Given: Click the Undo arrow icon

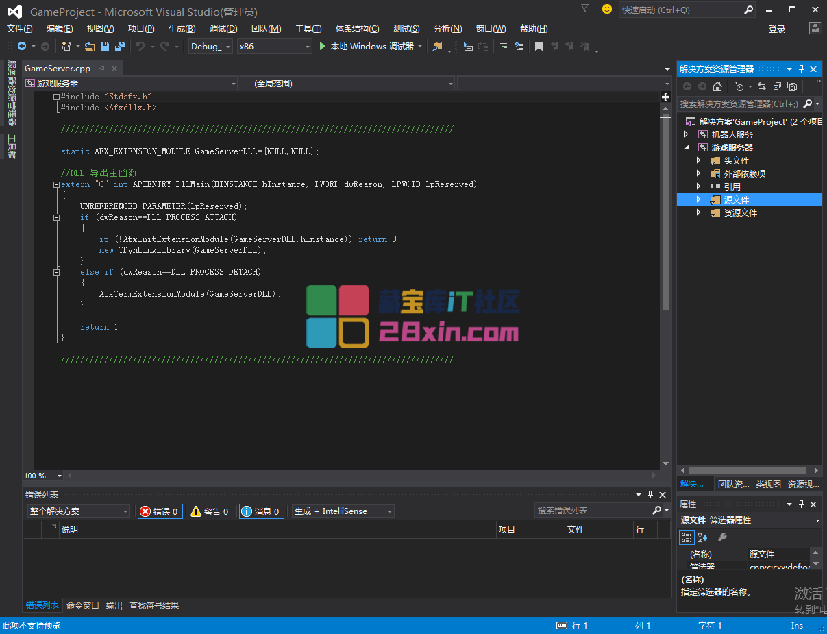Looking at the screenshot, I should (x=140, y=46).
